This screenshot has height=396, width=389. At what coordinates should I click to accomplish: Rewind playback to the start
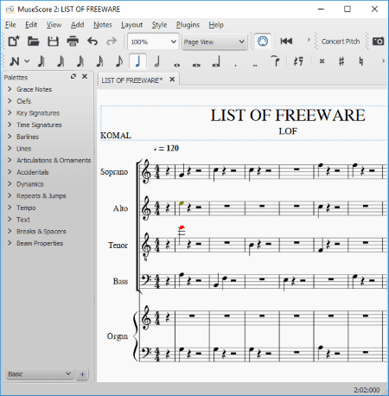tap(286, 42)
